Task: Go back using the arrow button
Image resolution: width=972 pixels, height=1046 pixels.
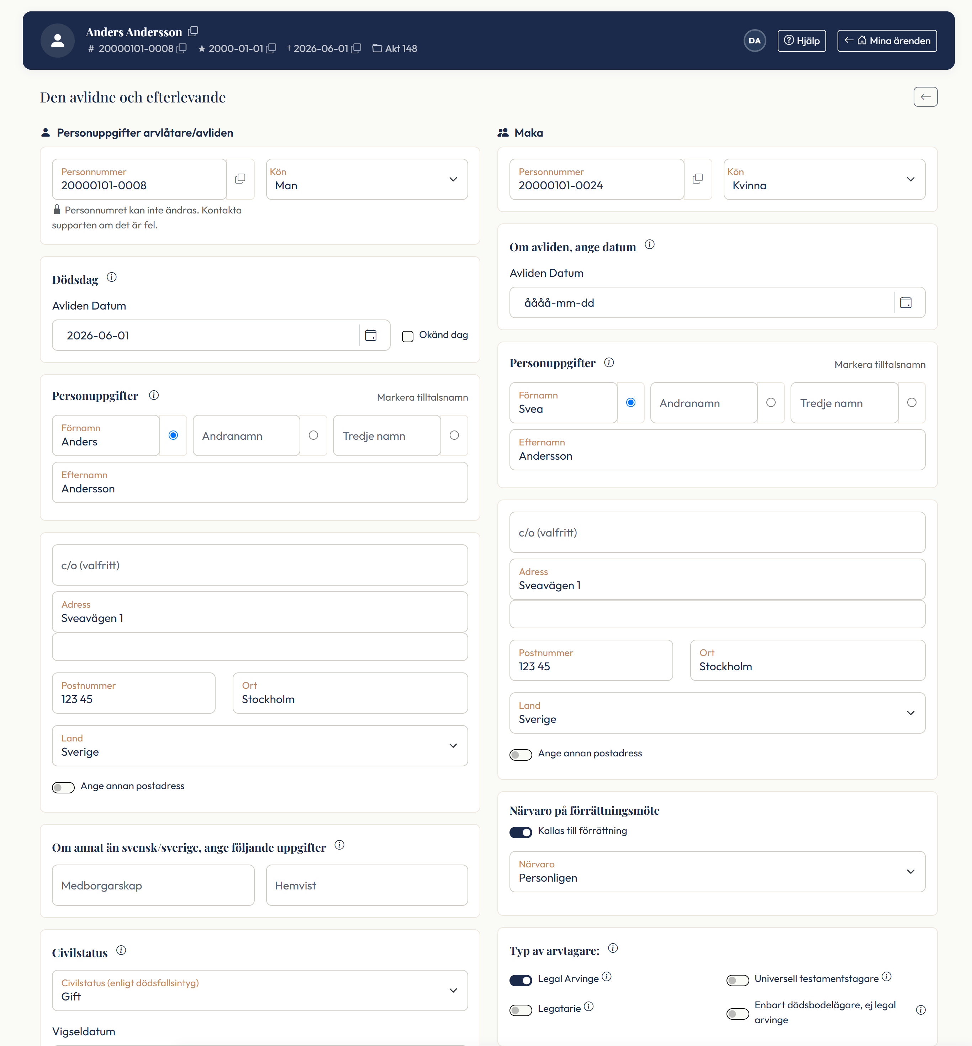Action: click(x=925, y=97)
